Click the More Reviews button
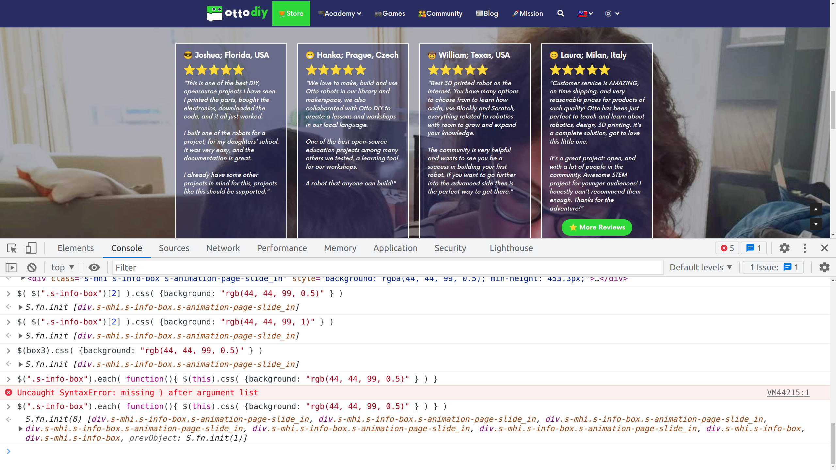The image size is (836, 470). [x=597, y=227]
